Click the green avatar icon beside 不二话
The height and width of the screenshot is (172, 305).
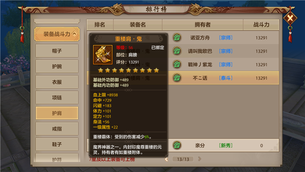(177, 78)
